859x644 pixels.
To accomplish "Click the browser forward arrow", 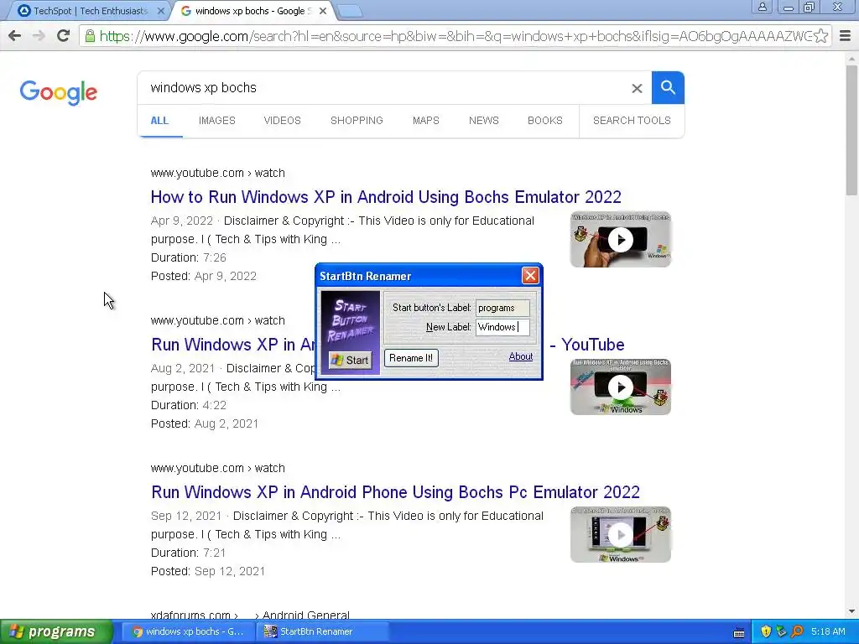I will pos(39,36).
